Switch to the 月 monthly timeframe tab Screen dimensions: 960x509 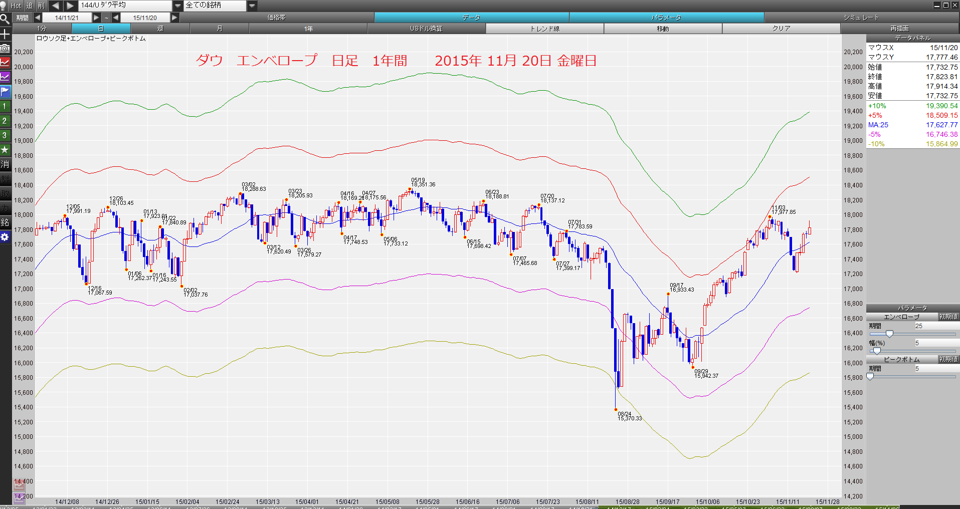pos(220,29)
